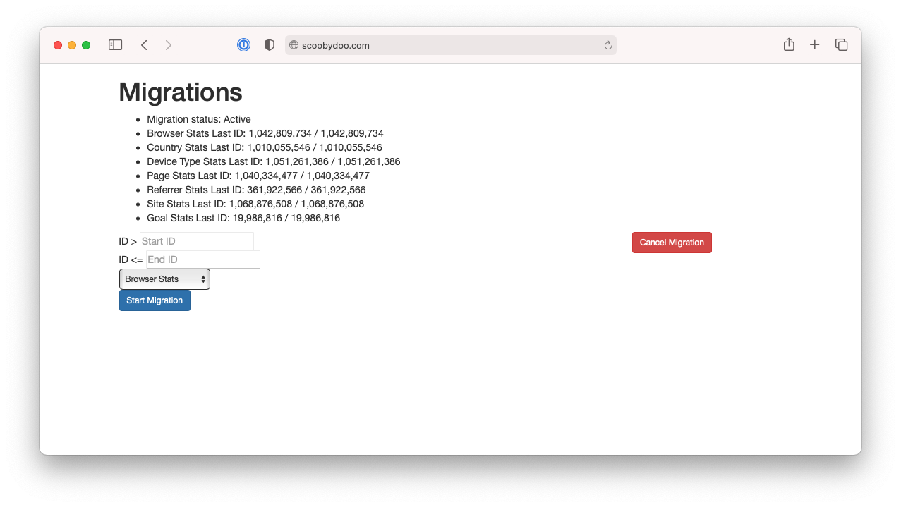Show the tab overview grid icon
The width and height of the screenshot is (901, 507).
(842, 44)
